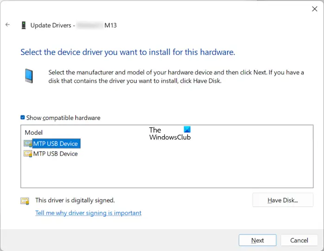
Task: Select the second MTP USB Device entry text
Action: click(56, 154)
